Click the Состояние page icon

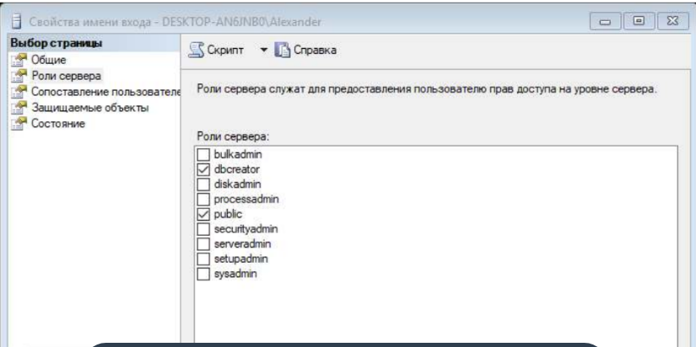19,124
